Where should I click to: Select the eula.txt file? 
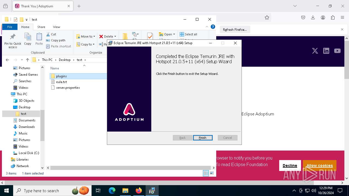(61, 82)
